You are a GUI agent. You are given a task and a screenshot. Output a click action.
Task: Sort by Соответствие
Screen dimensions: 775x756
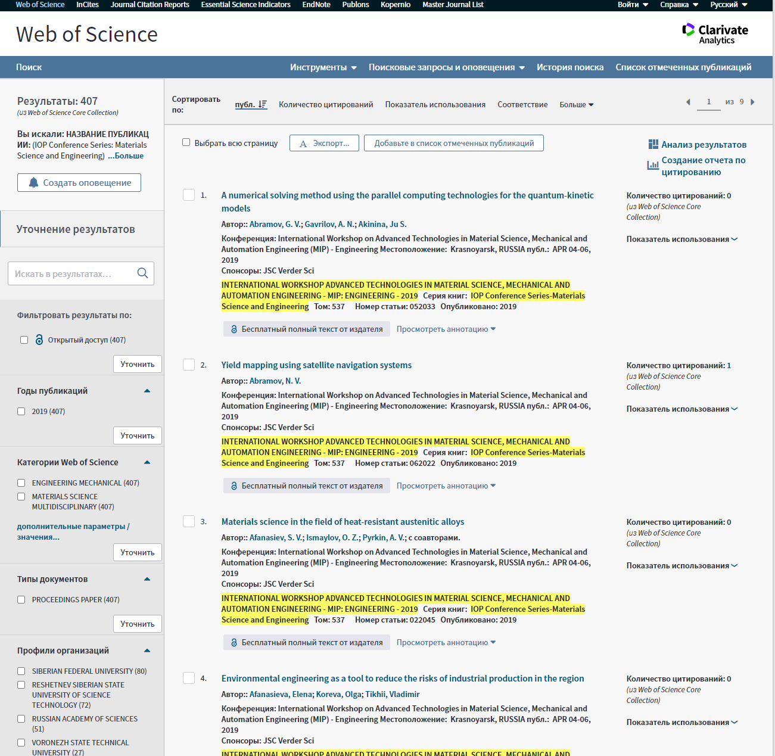(522, 104)
